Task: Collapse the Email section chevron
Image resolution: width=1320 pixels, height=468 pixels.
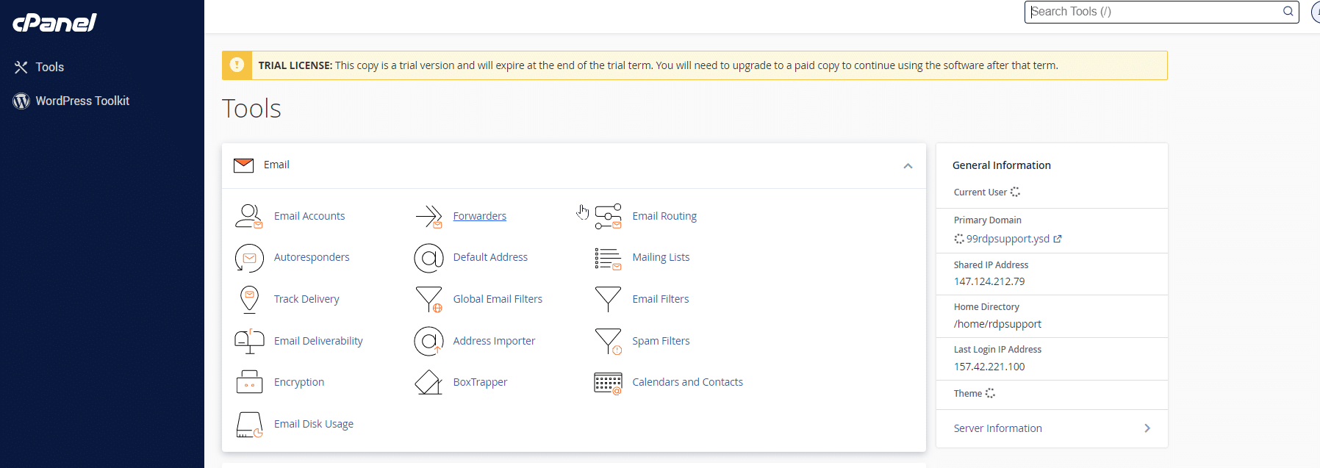Action: (x=908, y=166)
